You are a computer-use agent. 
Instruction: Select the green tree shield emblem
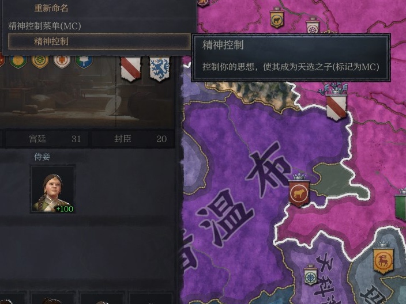tap(84, 62)
